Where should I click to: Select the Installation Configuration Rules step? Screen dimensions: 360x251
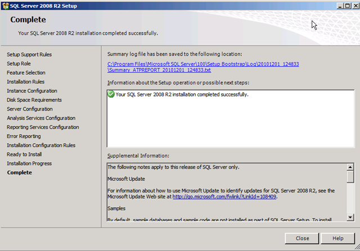coord(41,145)
